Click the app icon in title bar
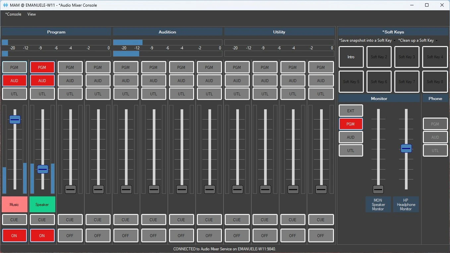Image resolution: width=450 pixels, height=253 pixels. [x=6, y=5]
